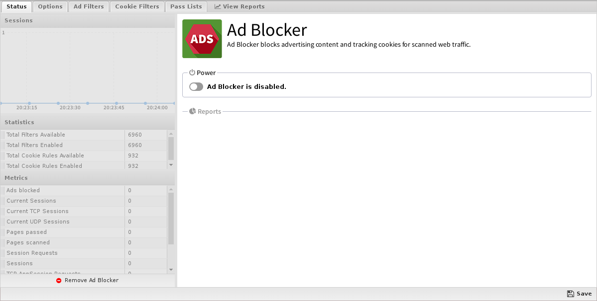
Task: Select the Session Requests metric row
Action: [x=84, y=253]
